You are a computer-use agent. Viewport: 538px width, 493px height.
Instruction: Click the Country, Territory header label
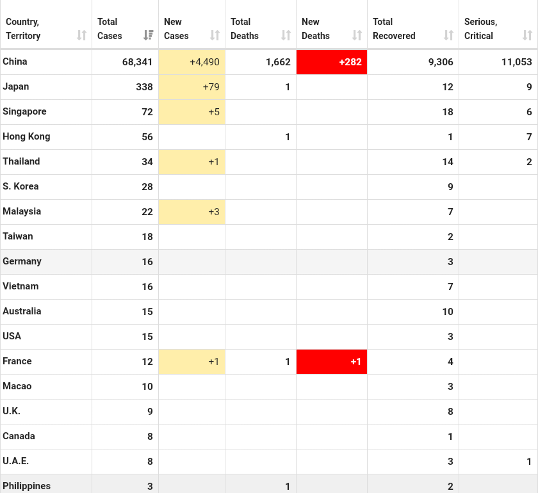23,29
